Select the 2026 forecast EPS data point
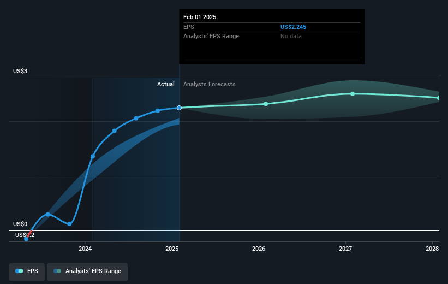Image resolution: width=448 pixels, height=284 pixels. coord(266,104)
